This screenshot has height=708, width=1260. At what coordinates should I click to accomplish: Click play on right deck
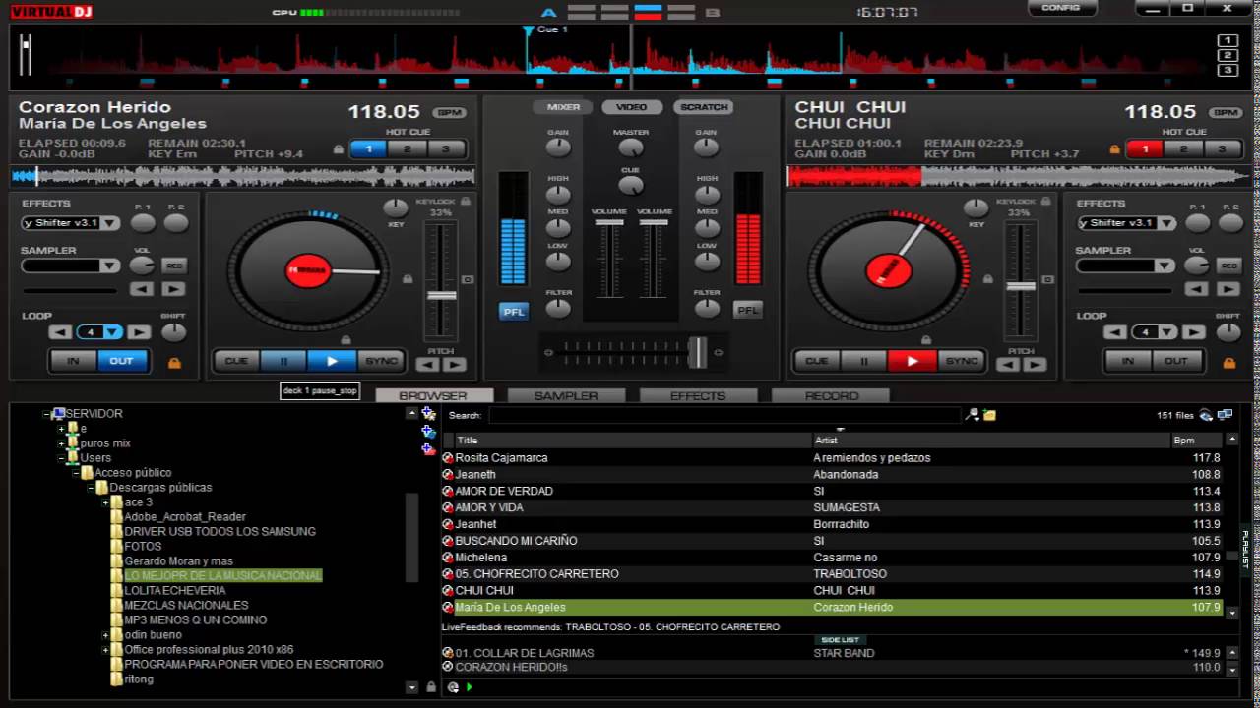tap(913, 361)
